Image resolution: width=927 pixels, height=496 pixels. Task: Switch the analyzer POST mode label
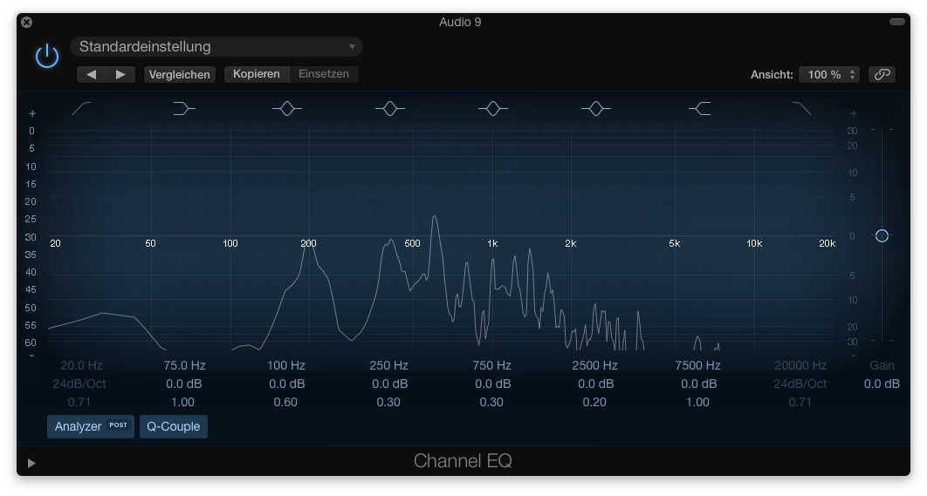(x=118, y=425)
